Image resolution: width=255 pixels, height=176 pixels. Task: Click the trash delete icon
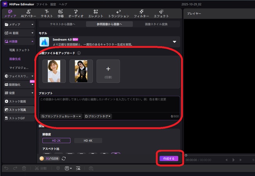pyautogui.click(x=24, y=168)
